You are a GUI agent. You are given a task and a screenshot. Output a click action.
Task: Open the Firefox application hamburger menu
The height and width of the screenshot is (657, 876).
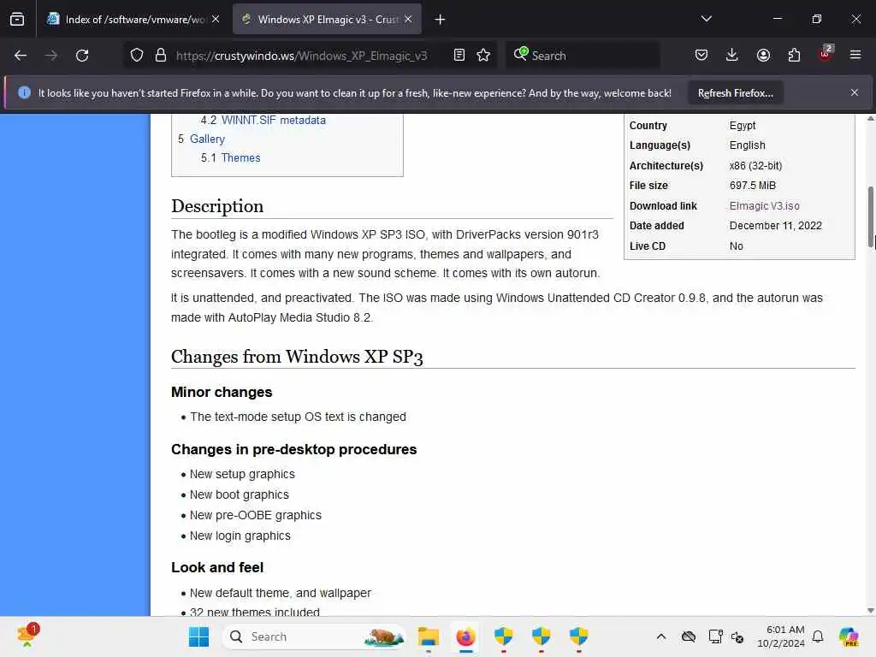(x=855, y=56)
